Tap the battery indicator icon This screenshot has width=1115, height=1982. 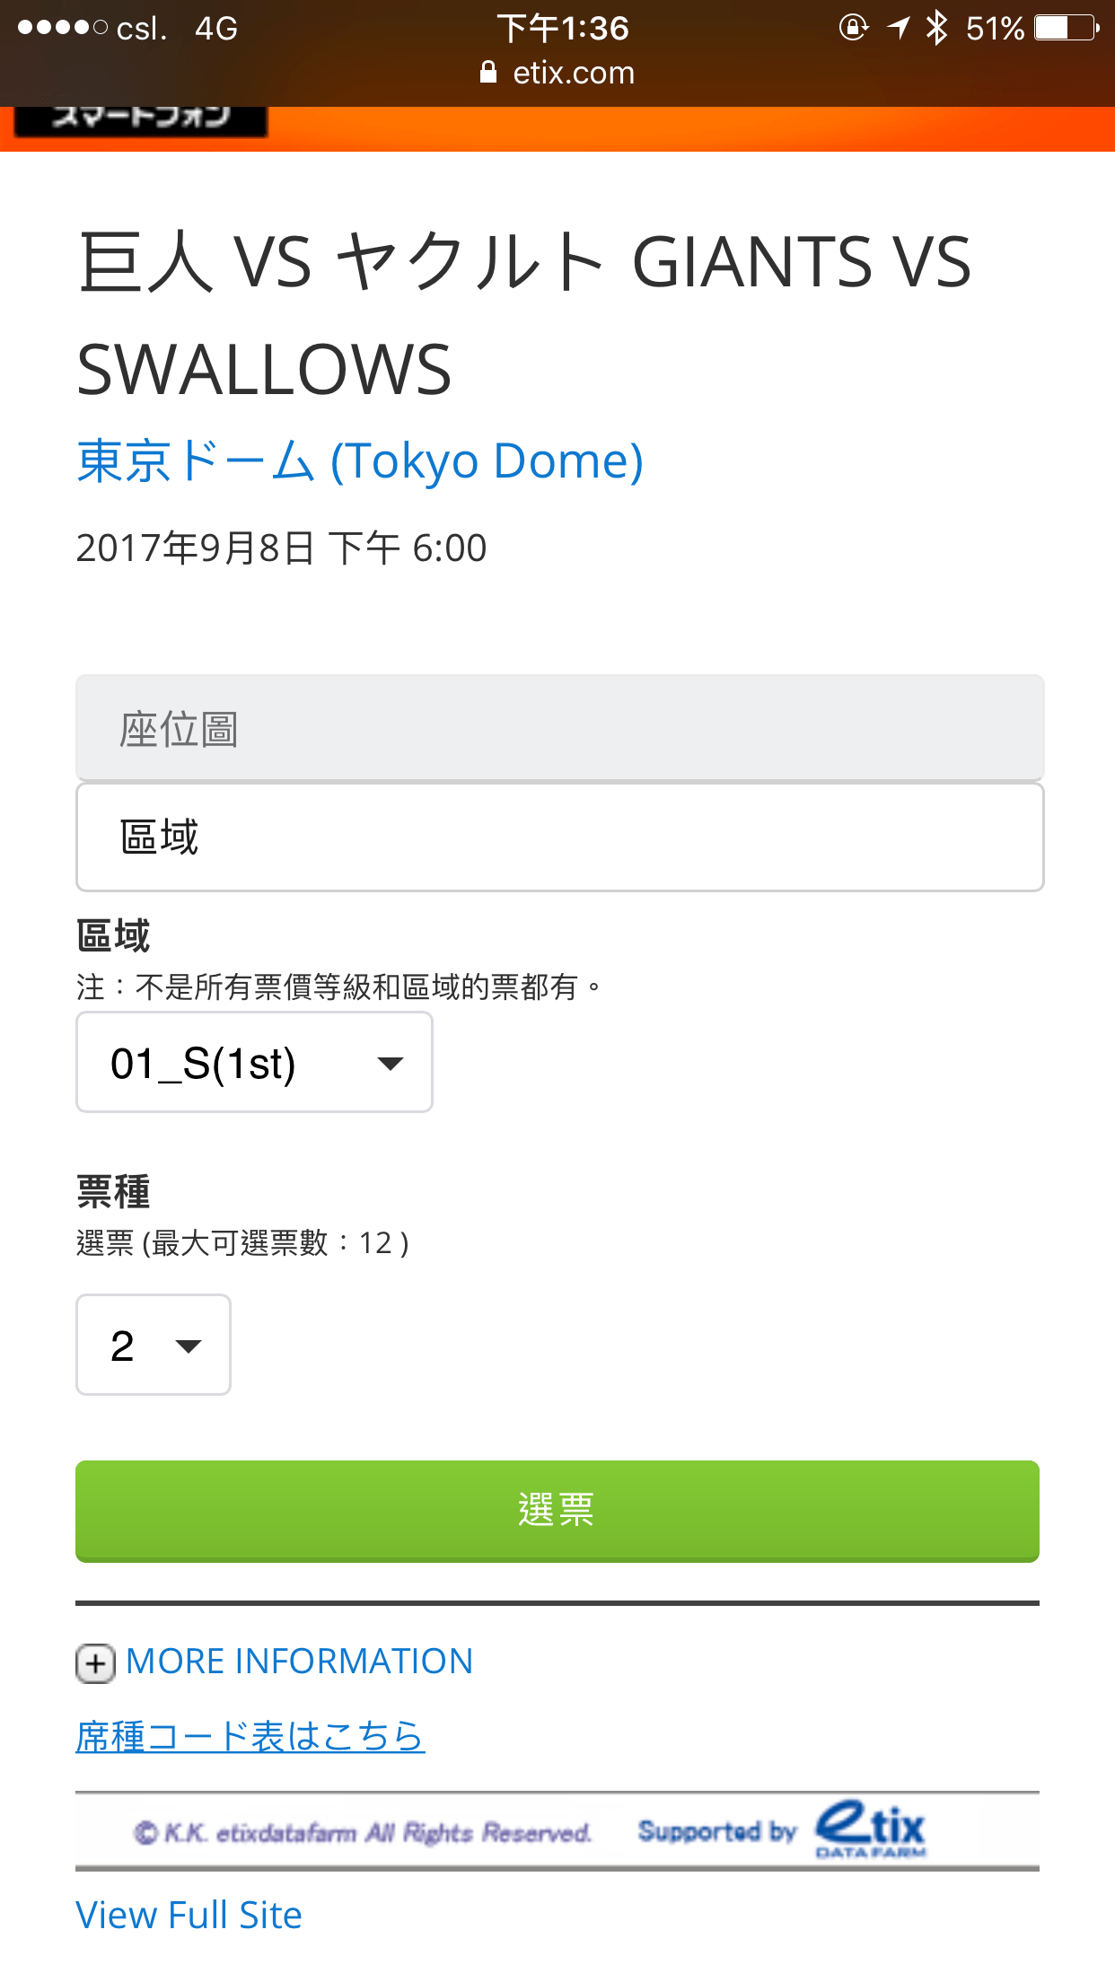[1067, 28]
